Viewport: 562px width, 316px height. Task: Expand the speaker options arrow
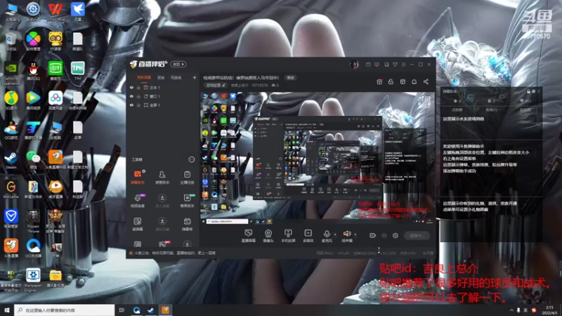click(x=355, y=235)
